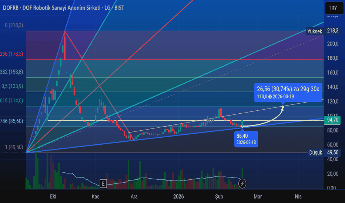Click the DOFRB symbol title text
Viewport: 345px width, 203px height.
(63, 8)
